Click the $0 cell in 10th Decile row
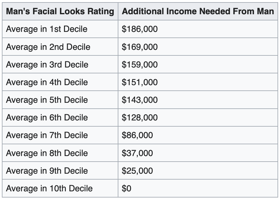The image size is (280, 200). click(127, 189)
